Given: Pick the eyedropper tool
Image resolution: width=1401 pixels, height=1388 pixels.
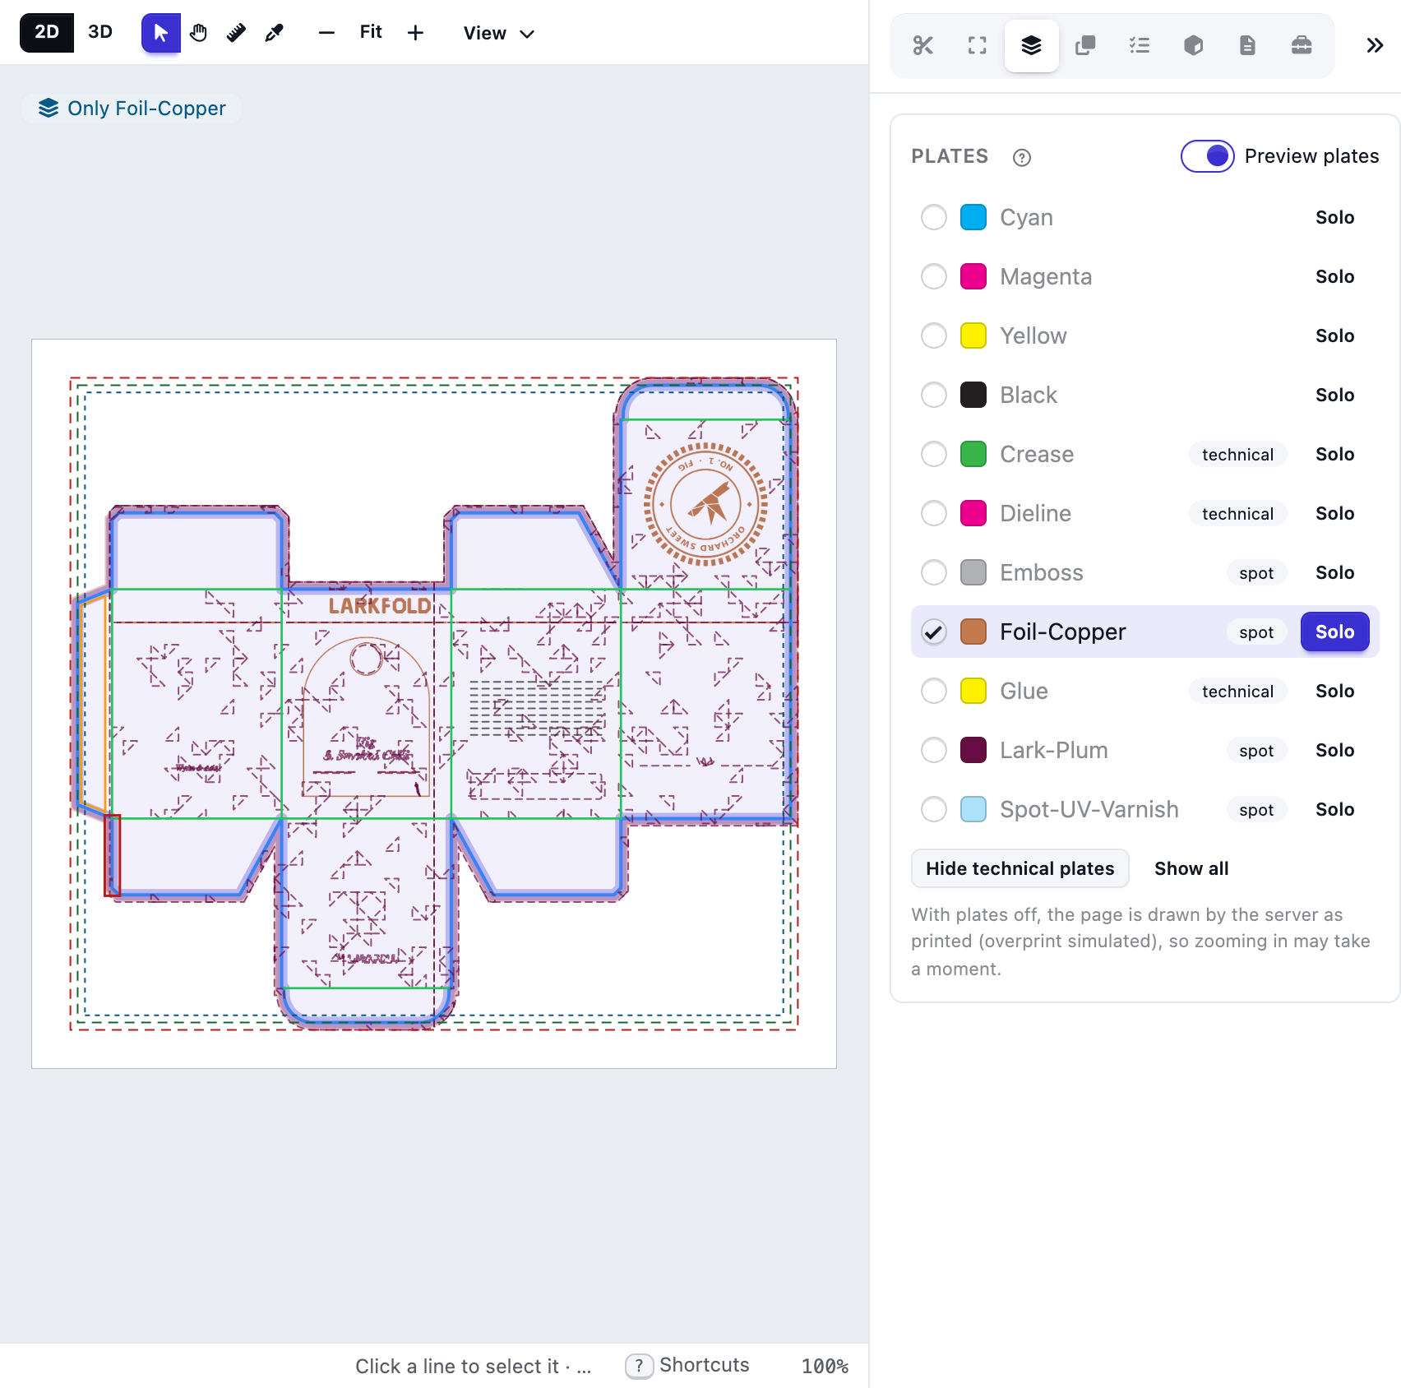Looking at the screenshot, I should (x=275, y=33).
